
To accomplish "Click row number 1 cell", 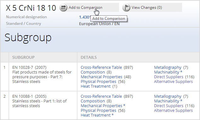I will tap(4, 77).
